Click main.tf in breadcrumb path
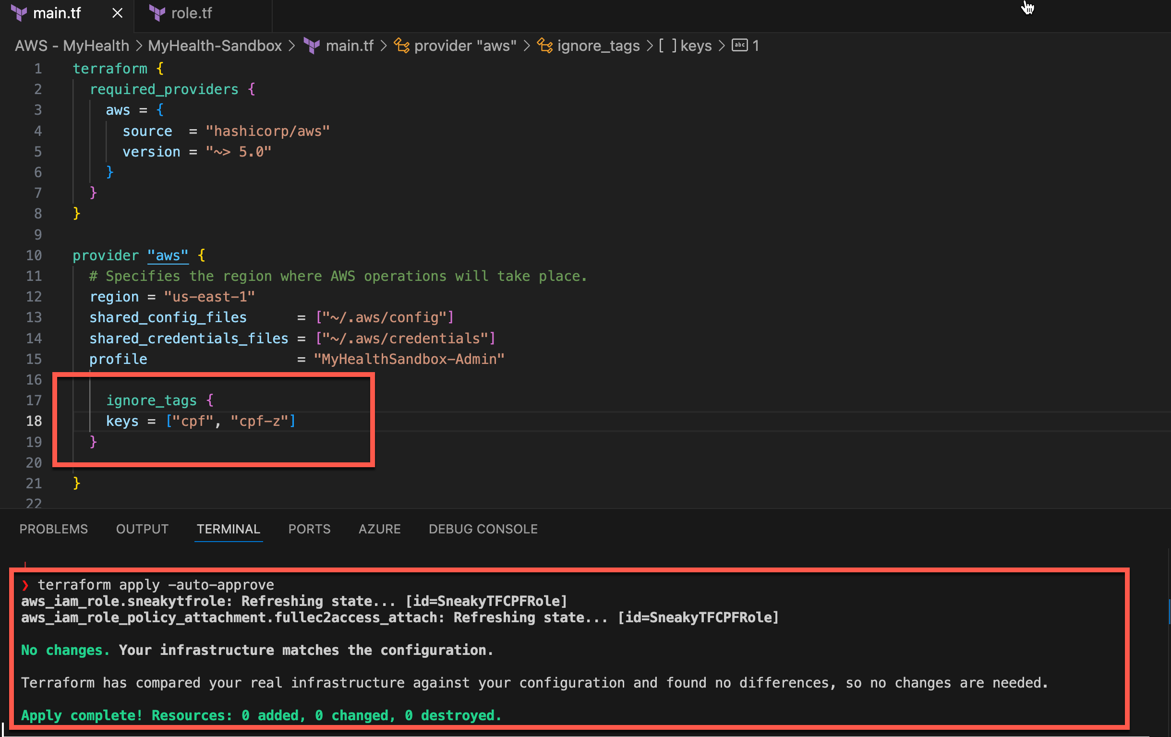Image resolution: width=1171 pixels, height=737 pixels. pyautogui.click(x=349, y=46)
